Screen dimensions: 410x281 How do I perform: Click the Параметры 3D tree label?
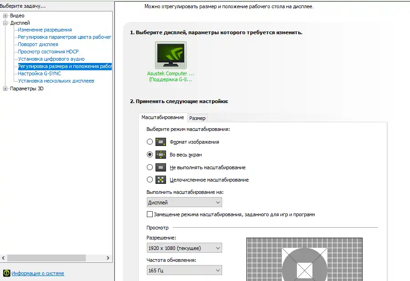tap(26, 88)
